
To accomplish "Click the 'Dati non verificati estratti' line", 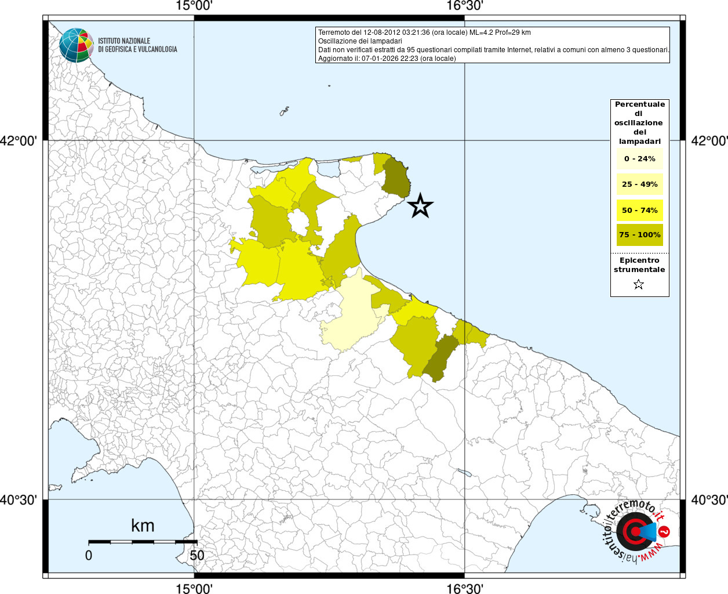I will tap(494, 50).
